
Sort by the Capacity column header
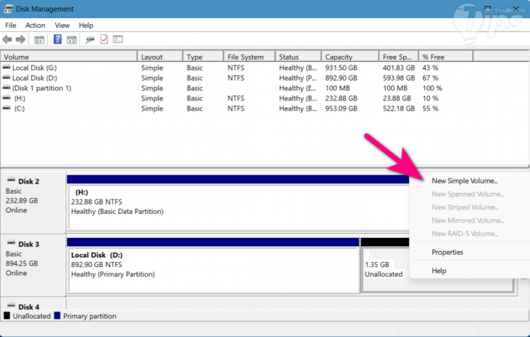[x=350, y=57]
